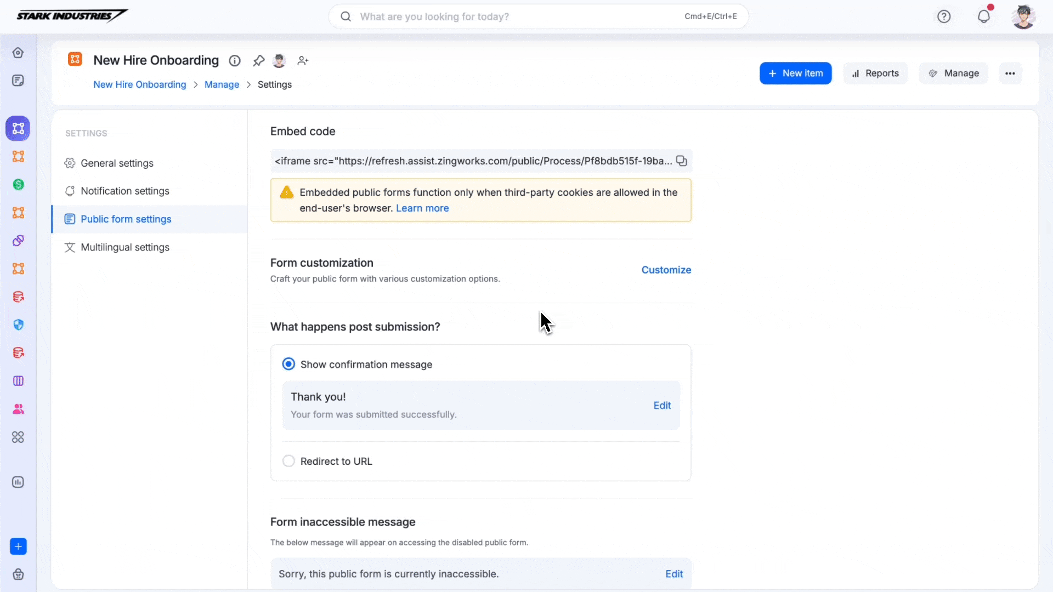Edit the Thank you confirmation message
This screenshot has width=1053, height=592.
[662, 406]
